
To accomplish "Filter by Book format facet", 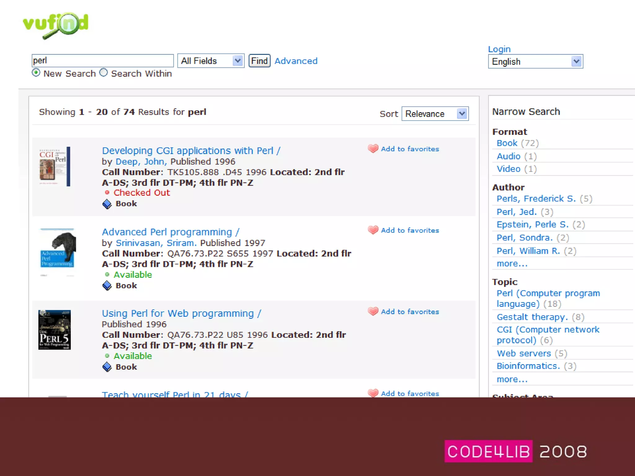I will click(507, 143).
